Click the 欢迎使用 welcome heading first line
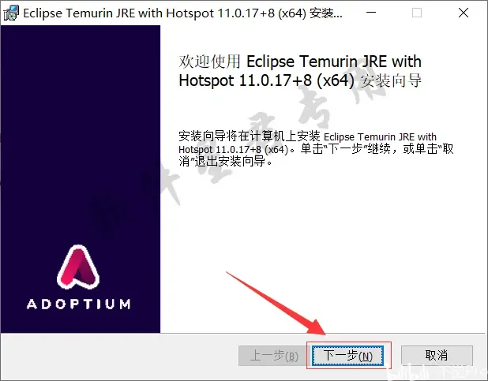Screen dimensions: 488x381 pyautogui.click(x=300, y=62)
